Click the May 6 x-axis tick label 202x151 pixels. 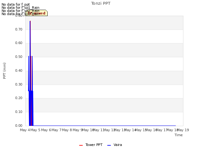click(x=46, y=130)
